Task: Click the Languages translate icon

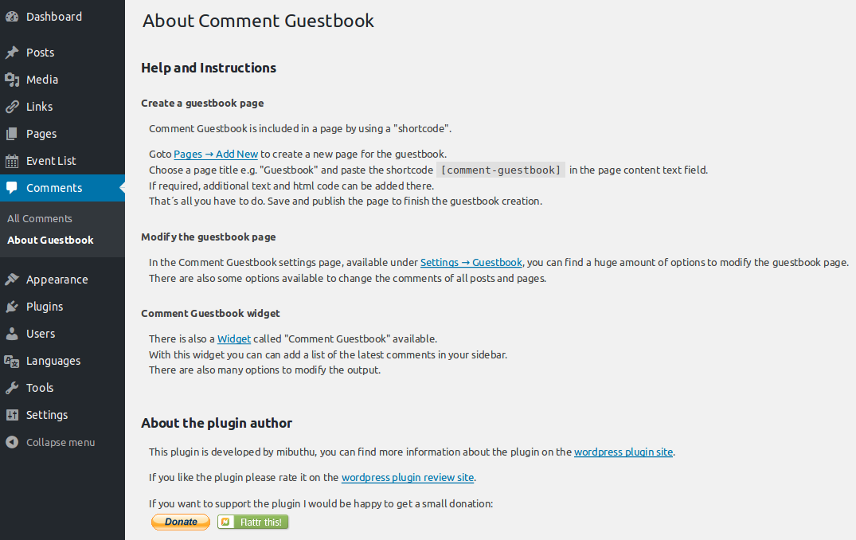Action: click(x=12, y=361)
